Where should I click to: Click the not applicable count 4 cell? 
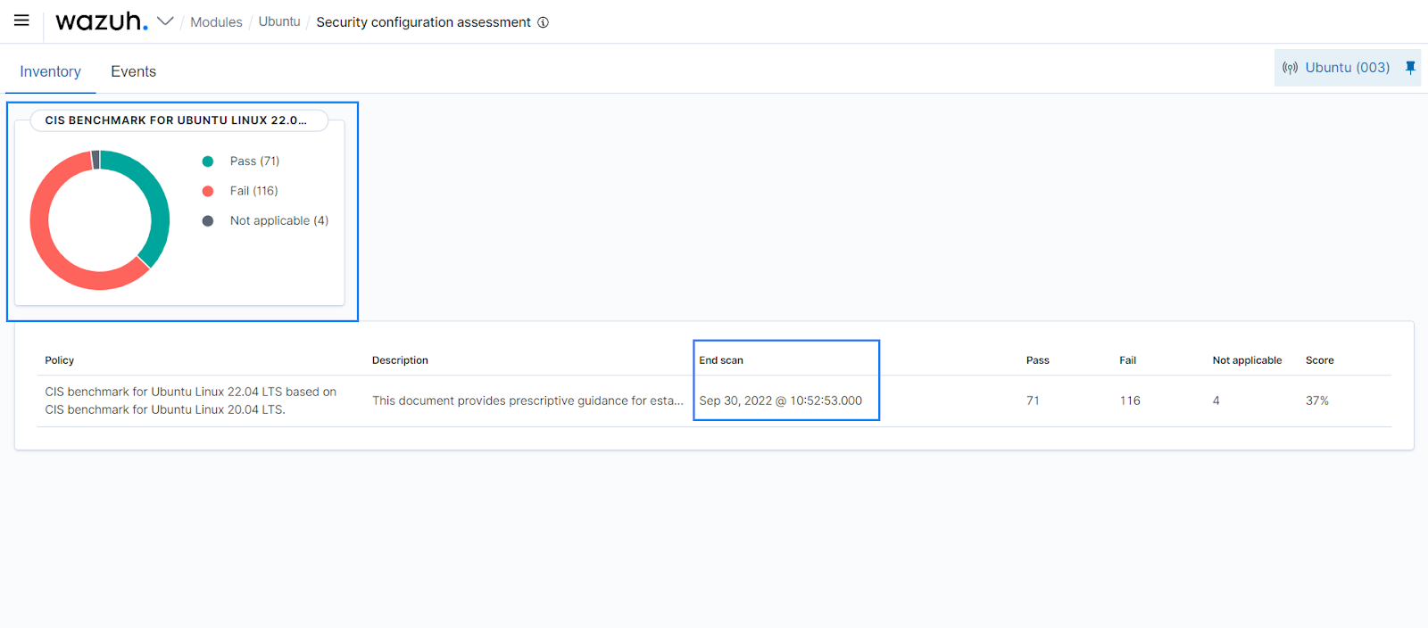click(1216, 401)
